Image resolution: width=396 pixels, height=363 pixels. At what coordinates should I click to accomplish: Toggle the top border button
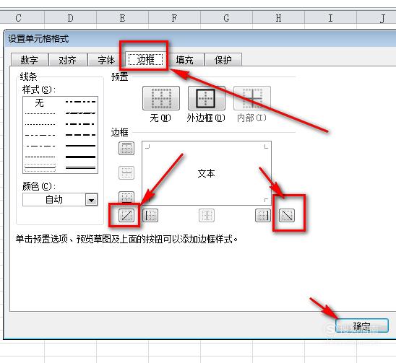click(x=126, y=148)
